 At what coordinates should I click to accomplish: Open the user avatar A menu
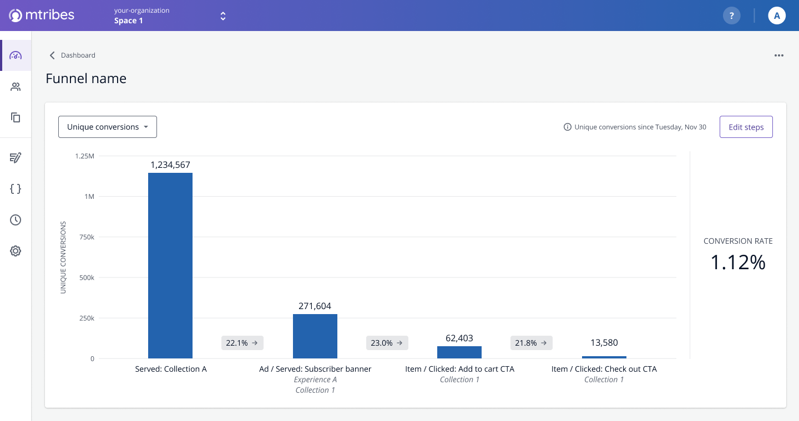pos(777,16)
